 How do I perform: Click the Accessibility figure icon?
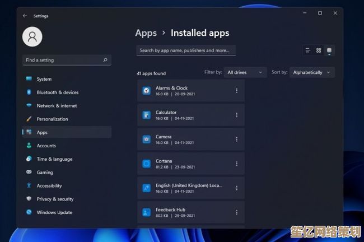pos(29,185)
